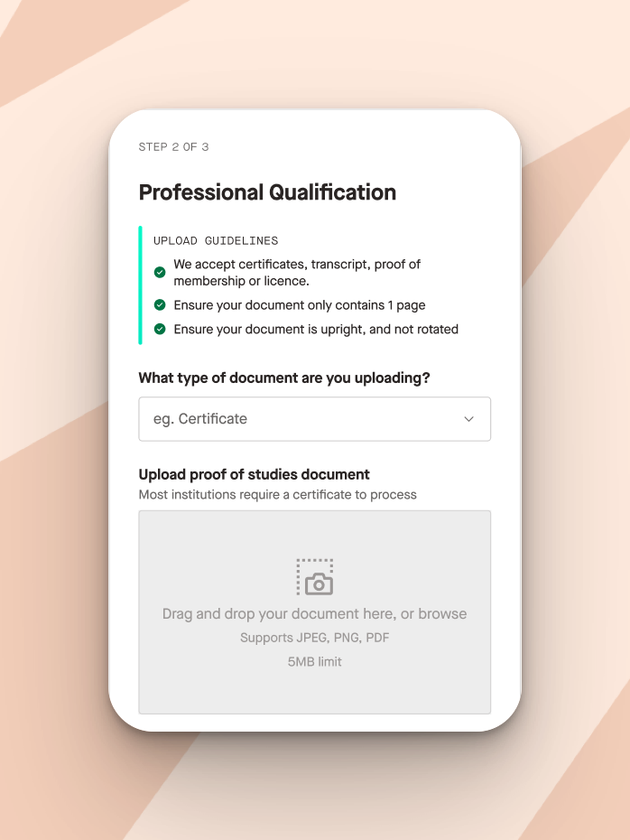Viewport: 630px width, 840px height.
Task: Click the 'Upload proof of studies document' heading
Action: coord(255,474)
